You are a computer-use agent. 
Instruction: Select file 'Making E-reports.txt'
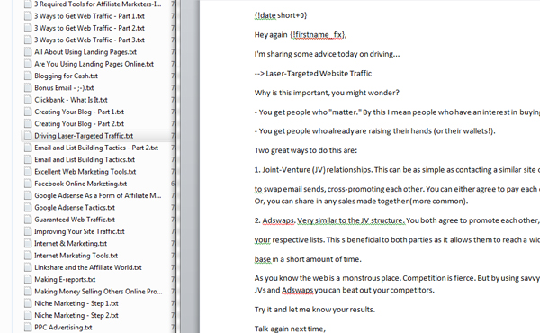click(x=65, y=279)
